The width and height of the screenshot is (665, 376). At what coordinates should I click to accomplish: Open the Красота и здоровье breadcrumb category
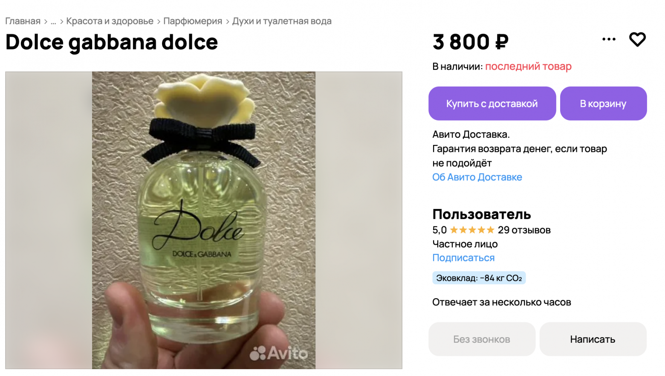pyautogui.click(x=110, y=21)
